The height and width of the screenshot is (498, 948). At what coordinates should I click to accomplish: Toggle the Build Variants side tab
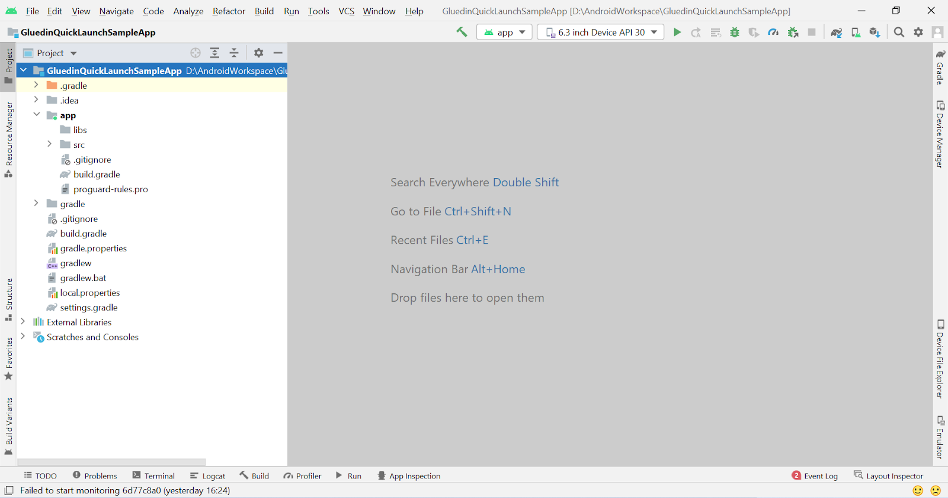[x=8, y=426]
